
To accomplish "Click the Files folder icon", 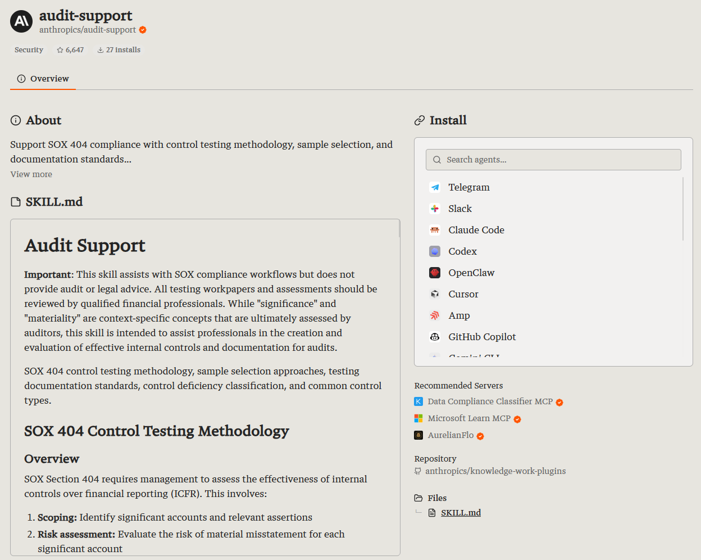I will [418, 498].
